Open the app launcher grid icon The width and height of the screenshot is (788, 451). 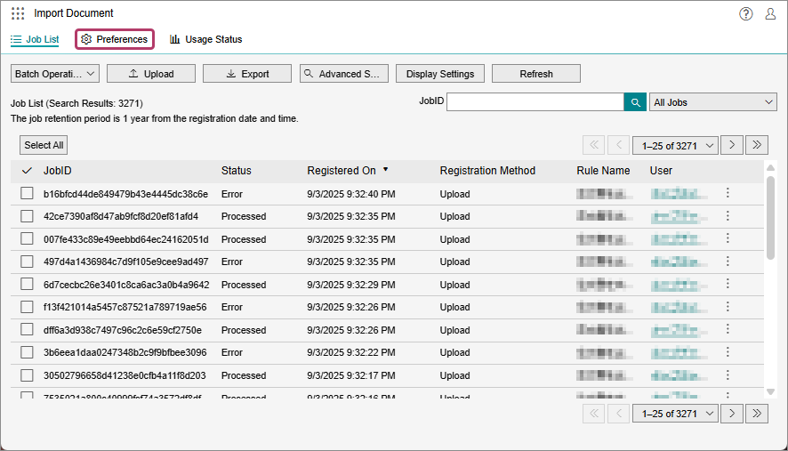point(18,13)
